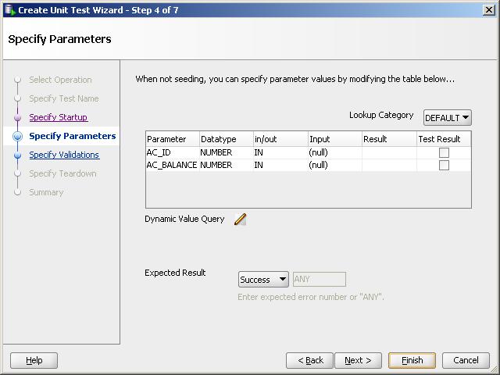The image size is (500, 375).
Task: Click the Result cell for AC_ID
Action: tap(389, 153)
